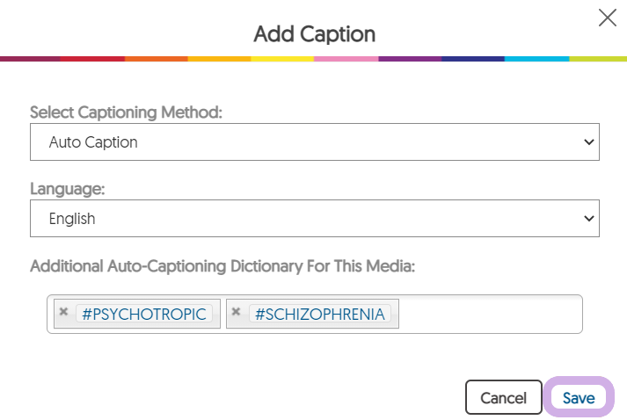Click the Language label

tap(66, 189)
